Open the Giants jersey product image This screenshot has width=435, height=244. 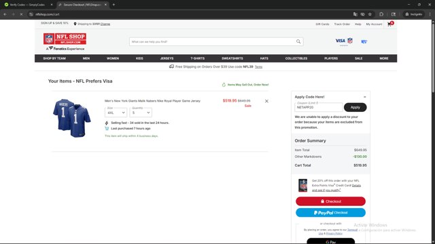click(71, 118)
